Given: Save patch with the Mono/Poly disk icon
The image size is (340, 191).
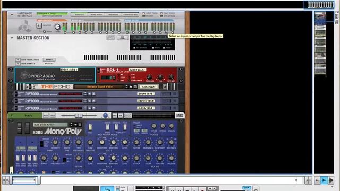Looking at the screenshot, I should [x=80, y=125].
